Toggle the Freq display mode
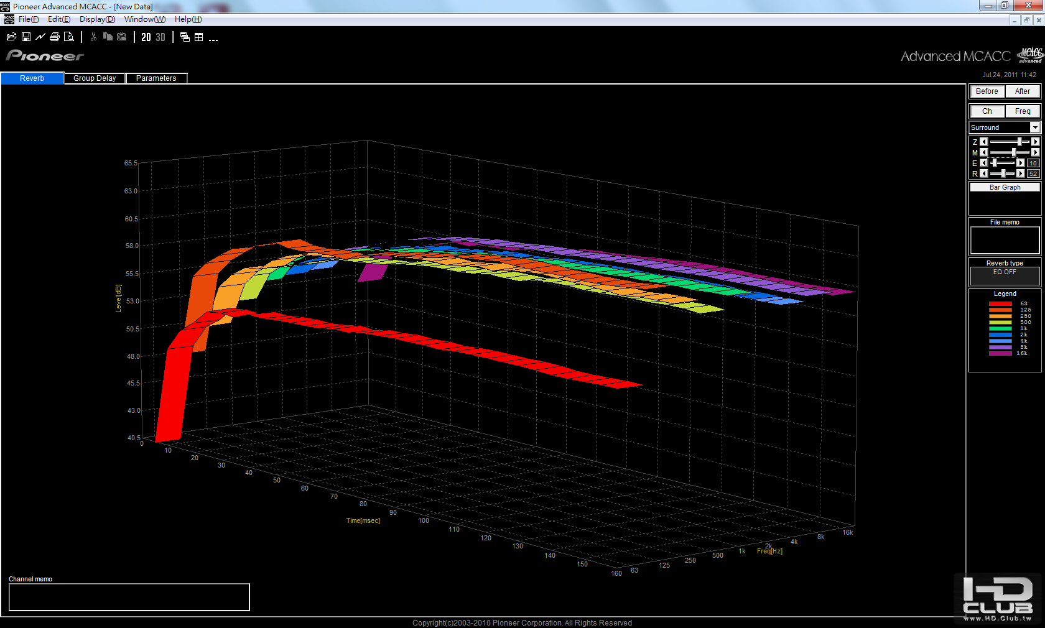 [1022, 111]
